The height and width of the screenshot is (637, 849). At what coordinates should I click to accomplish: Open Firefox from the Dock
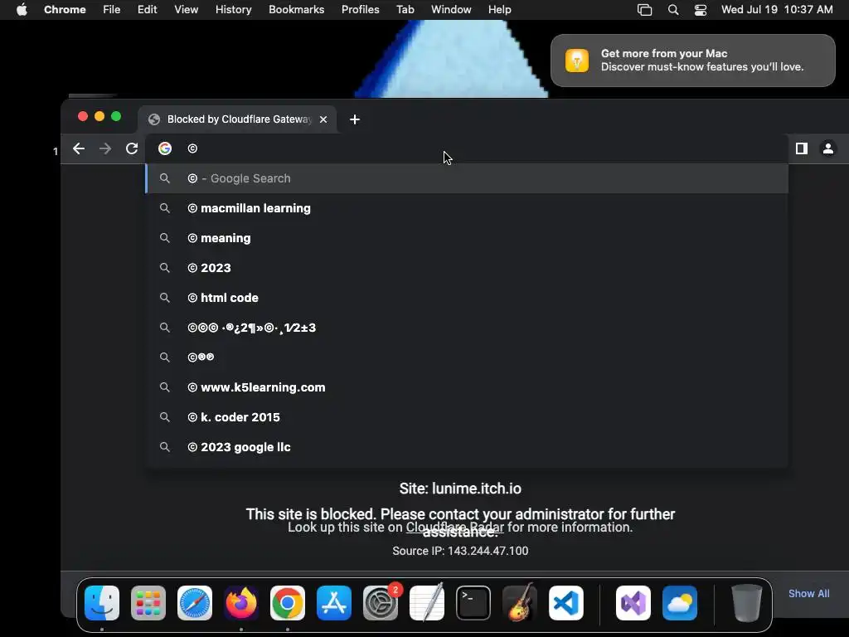pos(241,603)
